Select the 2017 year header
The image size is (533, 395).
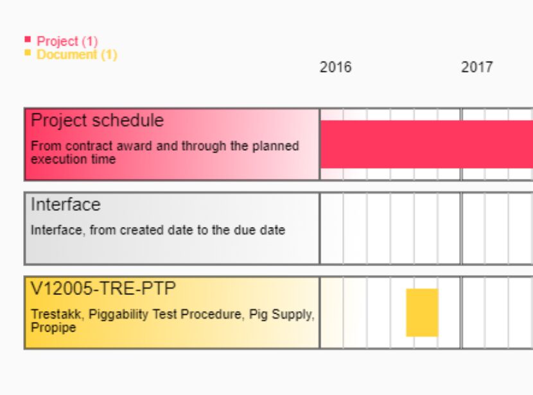pyautogui.click(x=477, y=67)
